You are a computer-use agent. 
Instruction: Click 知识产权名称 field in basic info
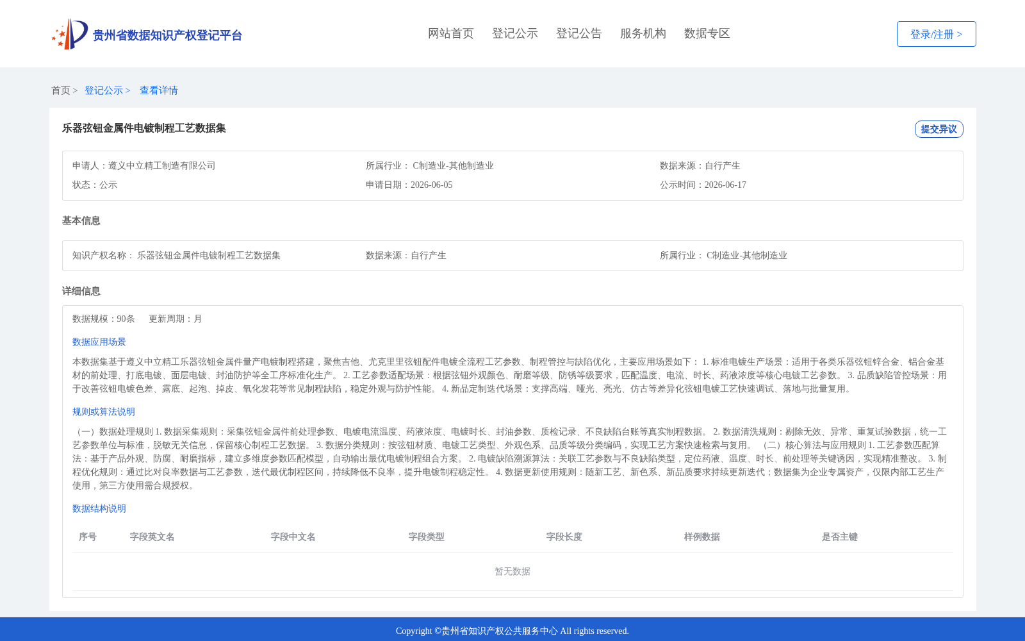177,255
